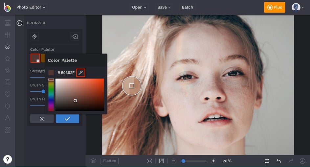
Task: Open the Textures hatched-square section
Action: pos(8,130)
